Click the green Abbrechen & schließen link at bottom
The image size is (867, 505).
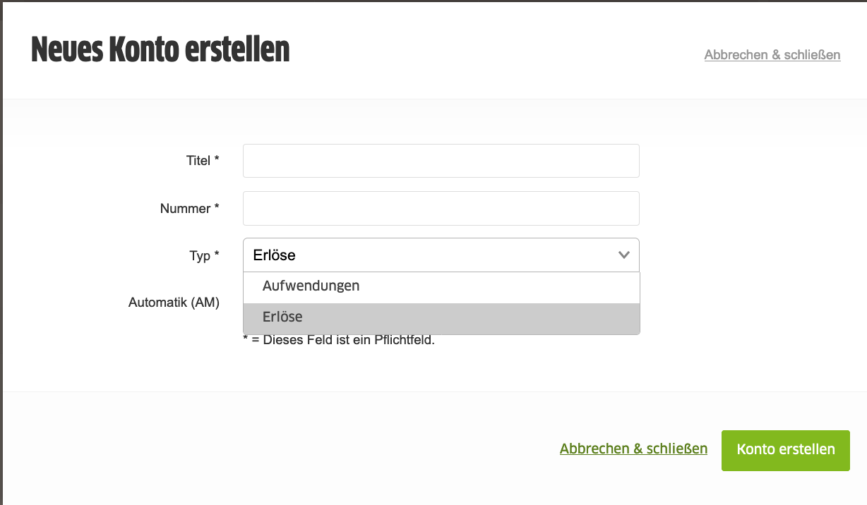click(x=633, y=449)
